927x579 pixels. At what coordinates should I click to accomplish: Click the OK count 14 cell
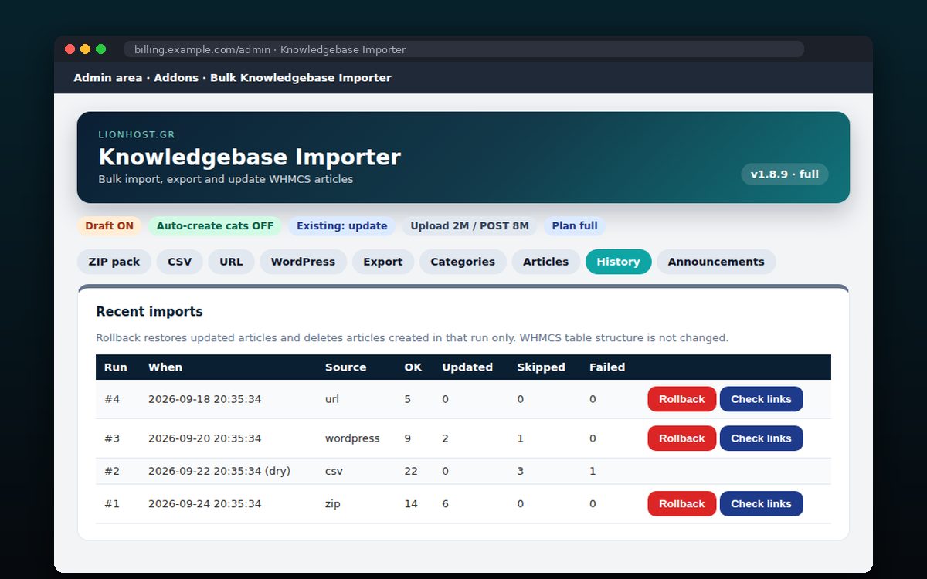(x=411, y=504)
